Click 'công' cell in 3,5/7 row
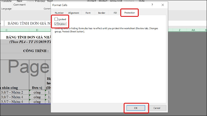The image size is (207, 116). tap(37, 102)
